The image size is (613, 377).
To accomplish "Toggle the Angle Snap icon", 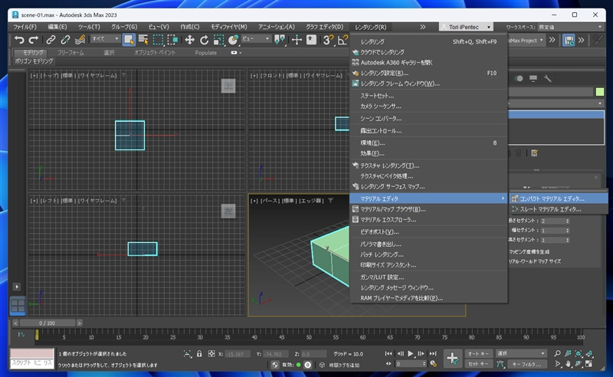I will (x=343, y=40).
